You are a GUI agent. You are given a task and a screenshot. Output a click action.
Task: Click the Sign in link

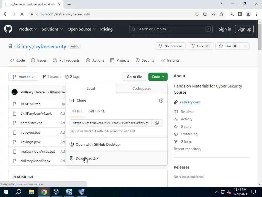225,29
